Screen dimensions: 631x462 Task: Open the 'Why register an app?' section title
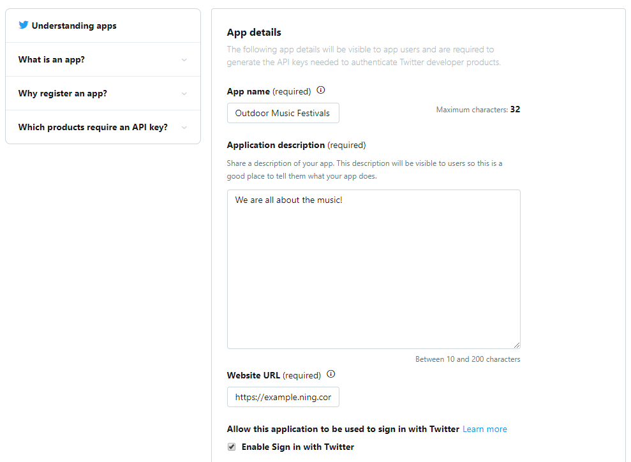click(63, 93)
